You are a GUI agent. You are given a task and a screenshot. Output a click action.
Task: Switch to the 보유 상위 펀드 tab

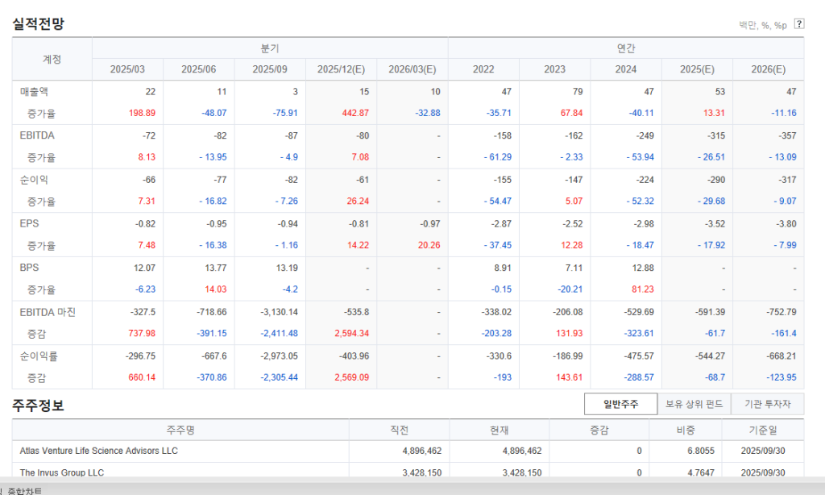[694, 404]
